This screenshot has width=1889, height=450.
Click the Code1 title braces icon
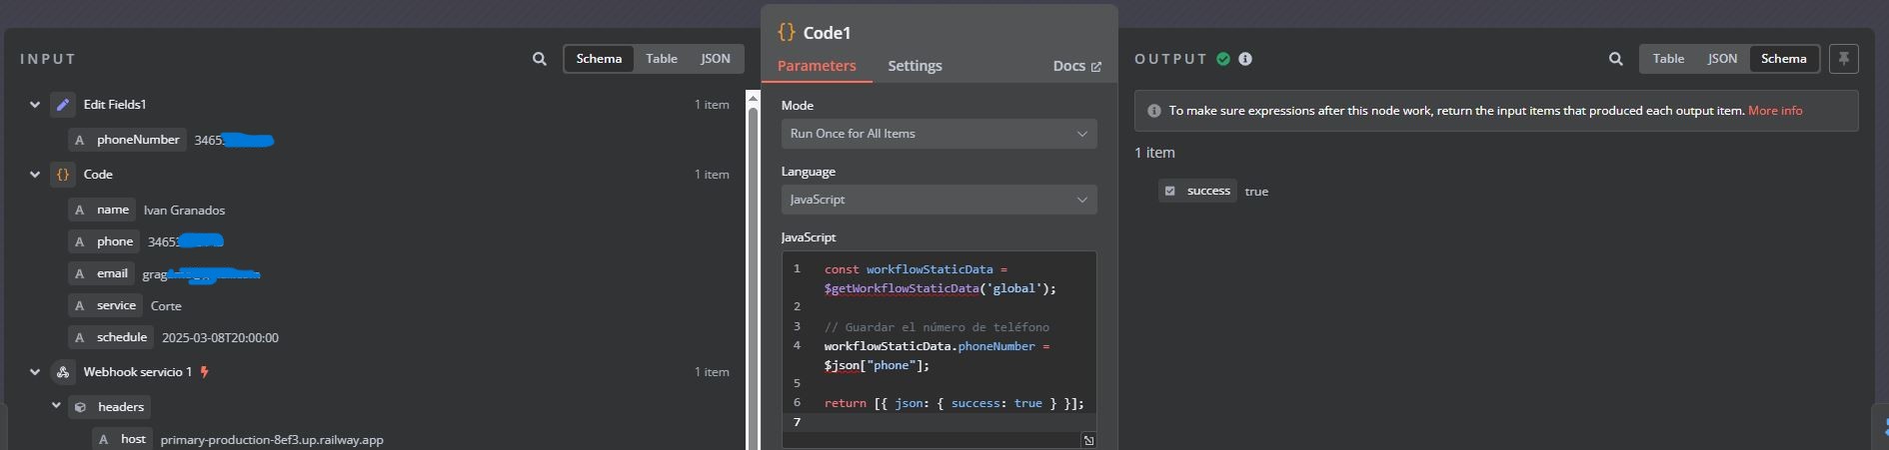click(x=787, y=33)
